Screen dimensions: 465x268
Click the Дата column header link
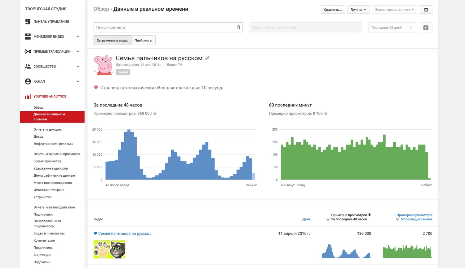click(306, 219)
